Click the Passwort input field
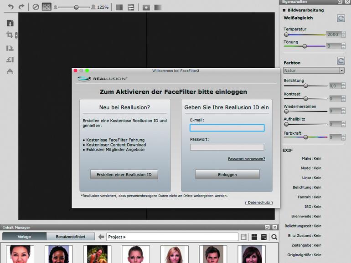Viewport: 351px width, 263px height. [227, 147]
